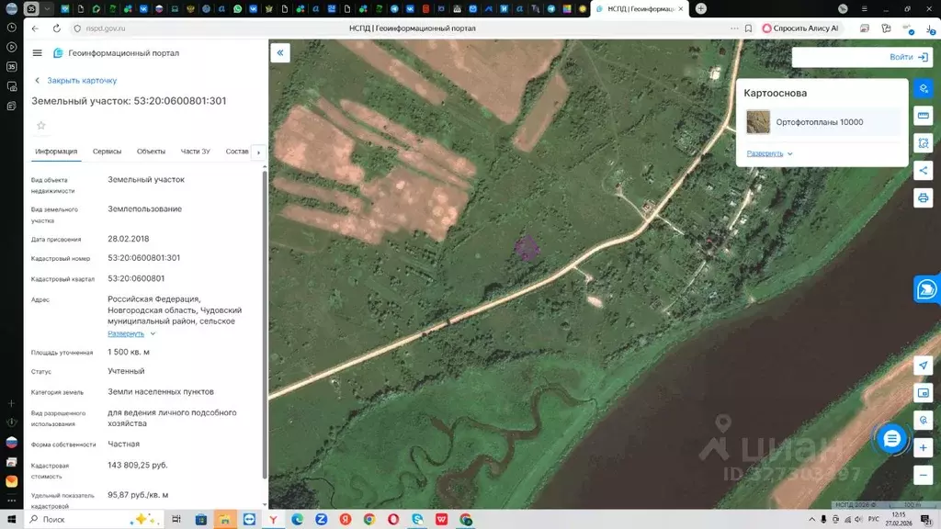Viewport: 941px width, 529px height.
Task: Select the ruler measurement tool
Action: pyautogui.click(x=924, y=116)
